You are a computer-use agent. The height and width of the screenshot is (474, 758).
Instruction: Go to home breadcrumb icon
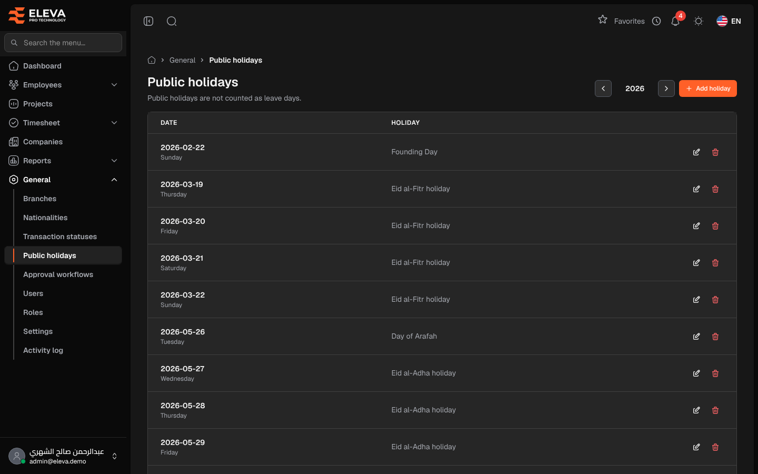[152, 60]
